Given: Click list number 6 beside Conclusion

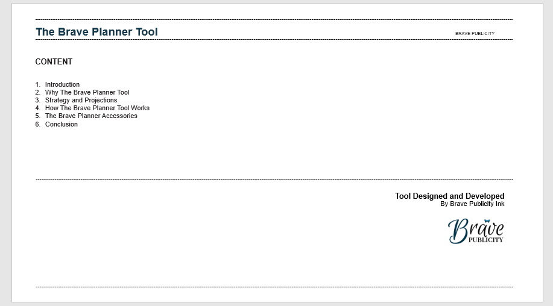Looking at the screenshot, I should pyautogui.click(x=37, y=125).
